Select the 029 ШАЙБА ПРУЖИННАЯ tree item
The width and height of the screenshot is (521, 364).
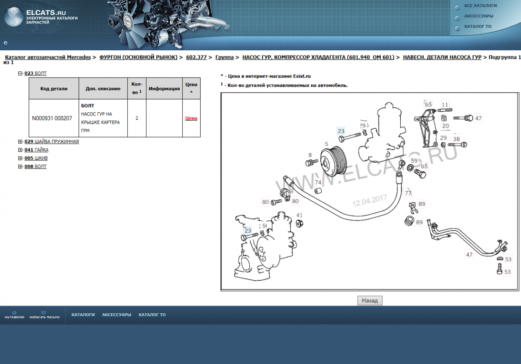tap(52, 141)
